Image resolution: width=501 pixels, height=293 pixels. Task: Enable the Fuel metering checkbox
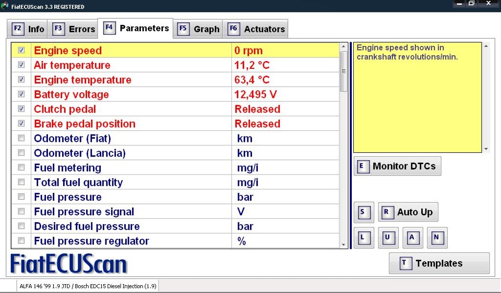21,167
